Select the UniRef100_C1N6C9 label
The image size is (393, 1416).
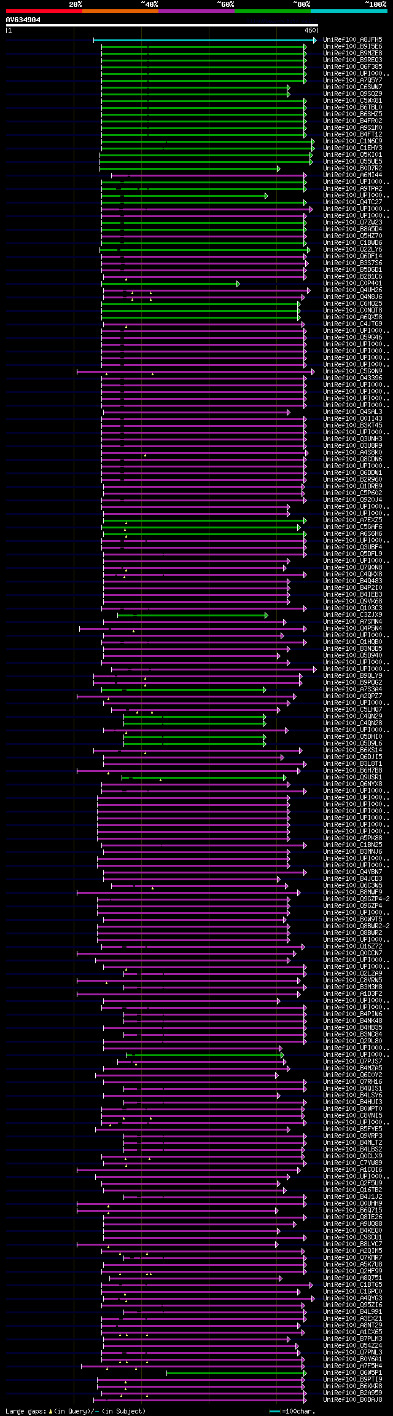tap(352, 141)
